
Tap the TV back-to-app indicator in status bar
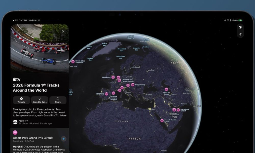pyautogui.click(x=15, y=20)
